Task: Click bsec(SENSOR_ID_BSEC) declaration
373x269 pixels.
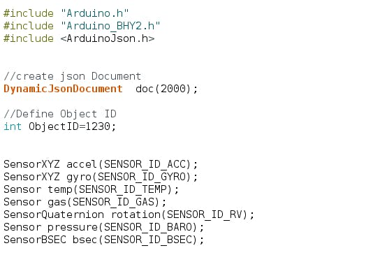Action: point(138,240)
